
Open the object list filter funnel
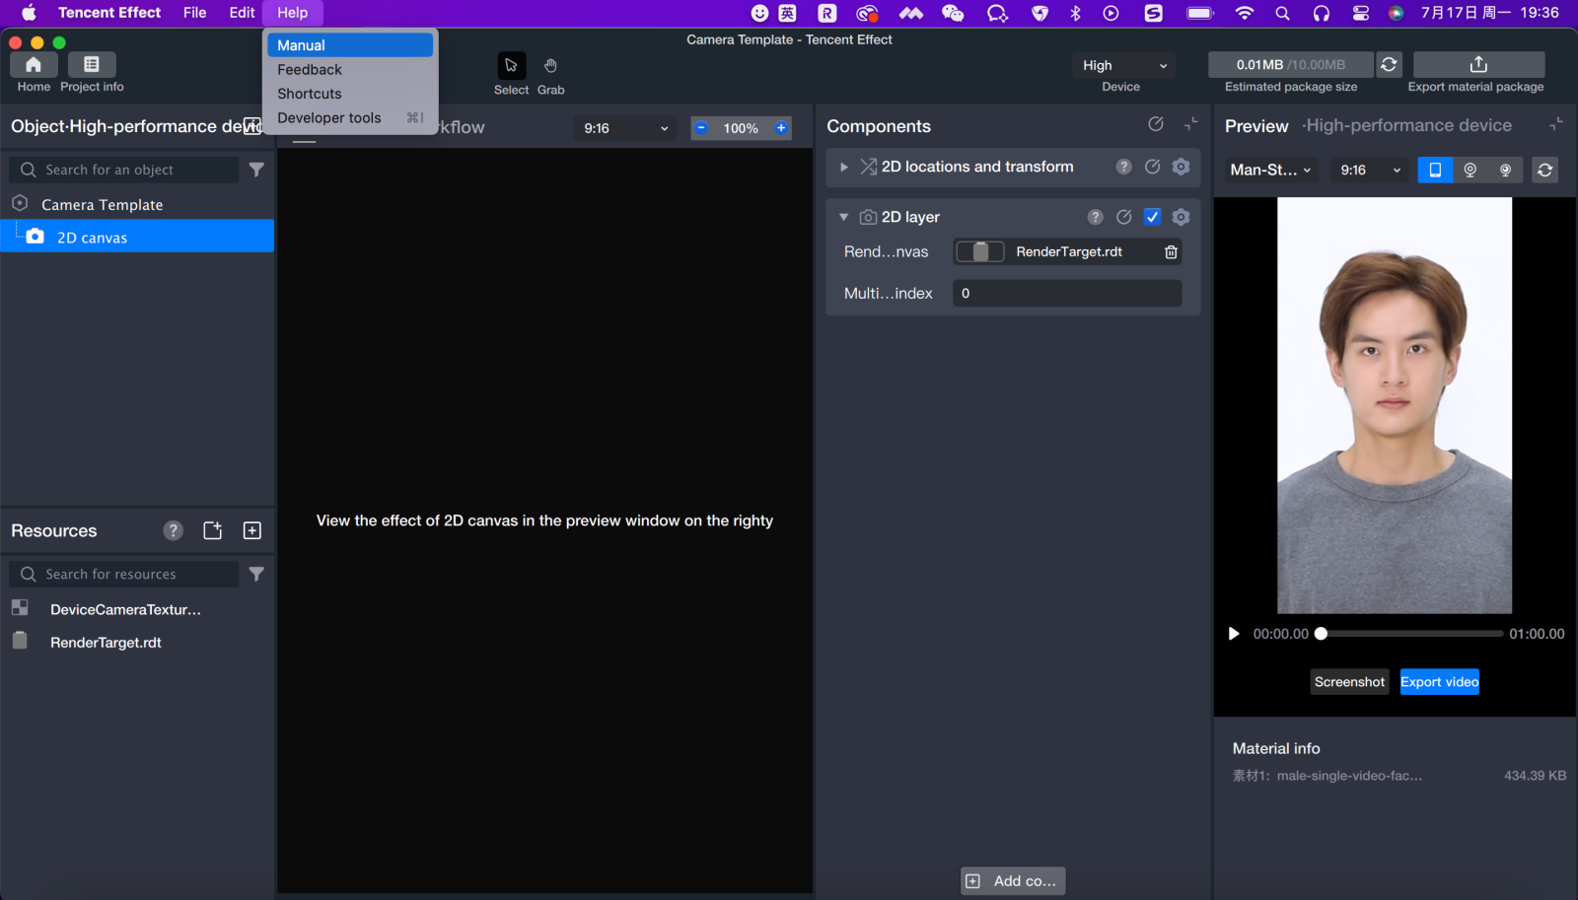coord(256,170)
